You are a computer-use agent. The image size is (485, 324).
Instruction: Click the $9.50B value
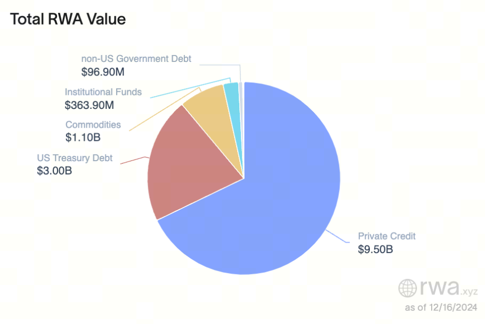click(x=376, y=249)
